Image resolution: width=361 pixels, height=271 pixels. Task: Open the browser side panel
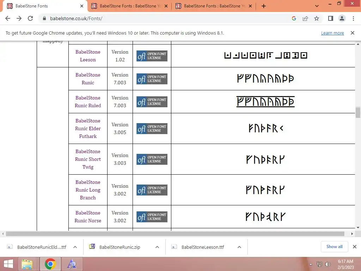tap(331, 18)
